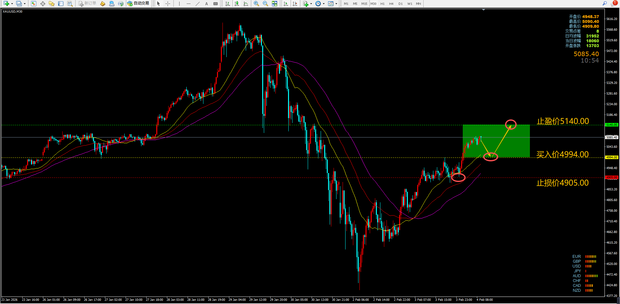Select the vertical line drawing tool
The width and height of the screenshot is (620, 304).
coord(179,4)
